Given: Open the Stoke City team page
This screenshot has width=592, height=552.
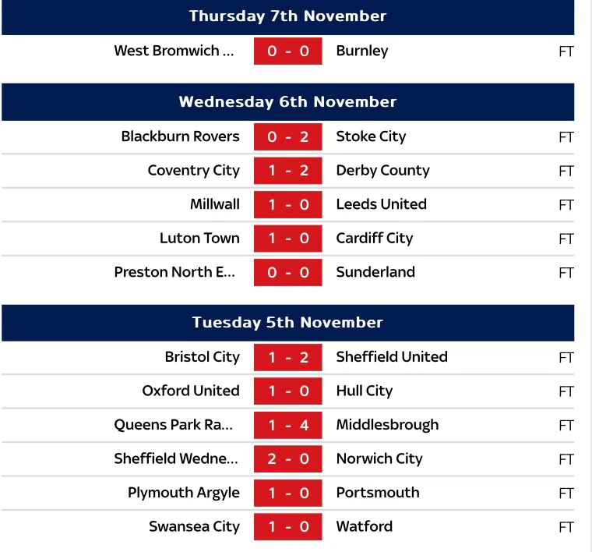Looking at the screenshot, I should (371, 136).
